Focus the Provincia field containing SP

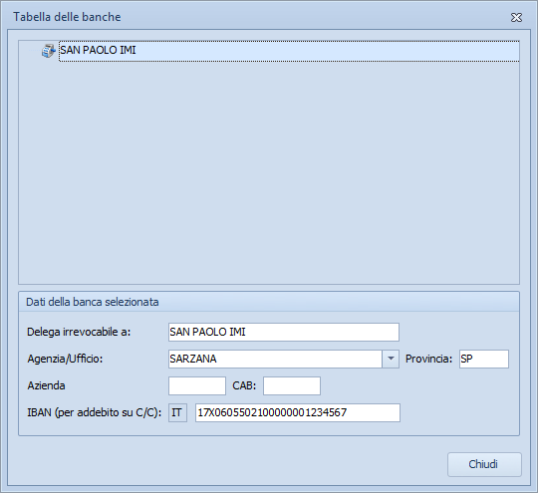(484, 359)
